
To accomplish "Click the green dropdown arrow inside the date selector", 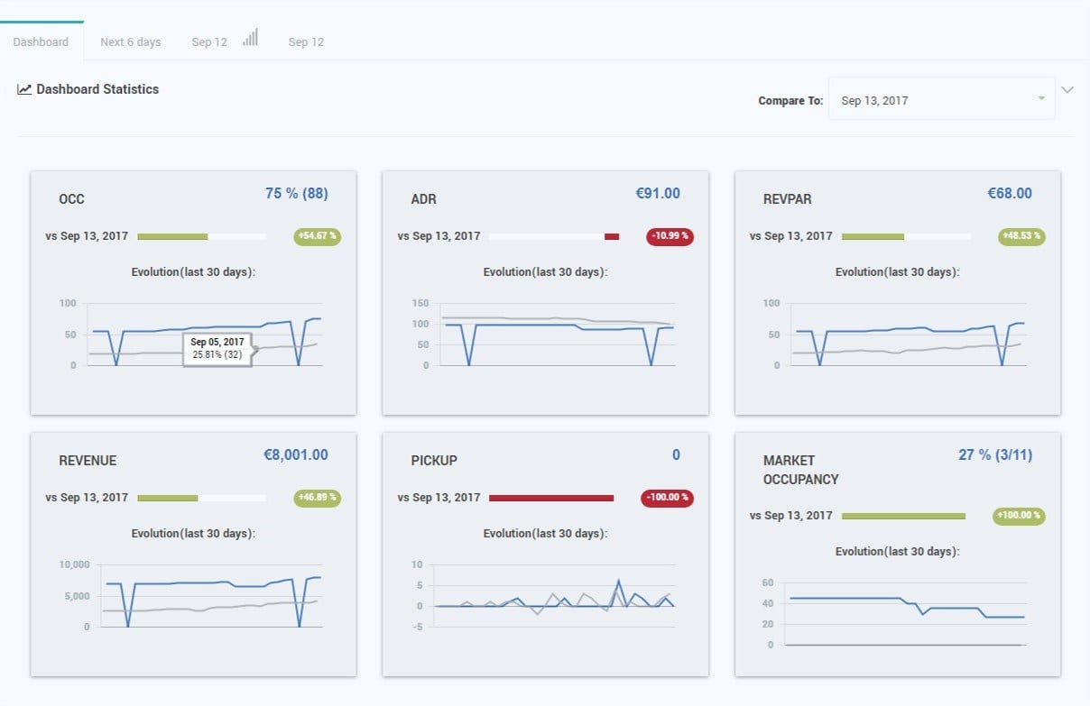I will click(1039, 100).
